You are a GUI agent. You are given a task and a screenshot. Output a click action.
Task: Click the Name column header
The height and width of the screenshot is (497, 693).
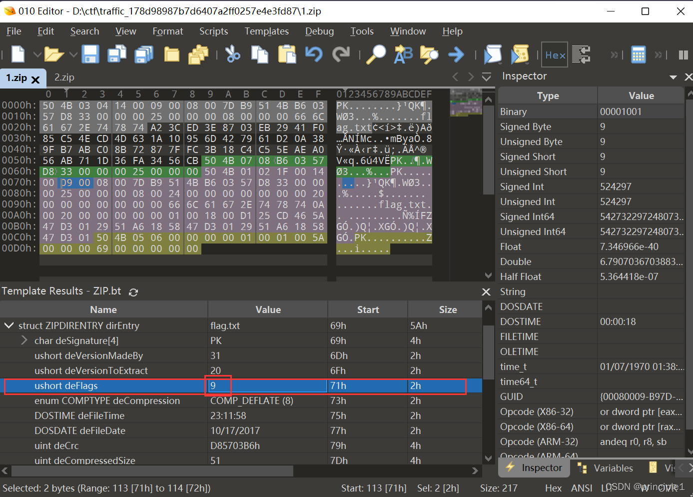[x=103, y=309]
